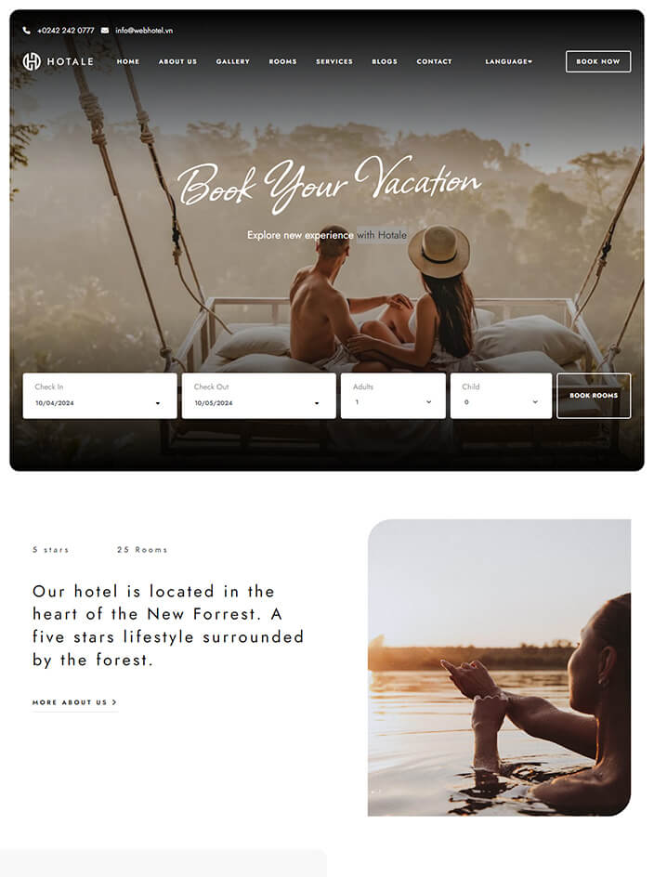Open the Check Out date dropdown arrow

[317, 403]
